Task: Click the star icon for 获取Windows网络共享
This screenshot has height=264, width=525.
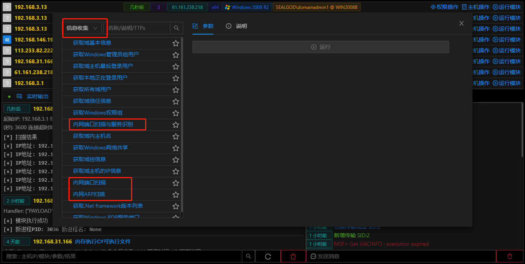Action: (x=176, y=148)
